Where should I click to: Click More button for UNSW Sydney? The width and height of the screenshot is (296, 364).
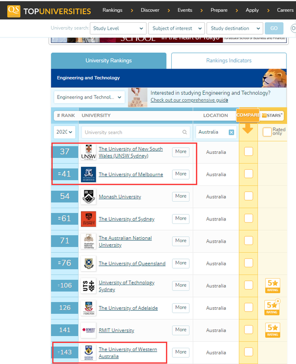181,151
